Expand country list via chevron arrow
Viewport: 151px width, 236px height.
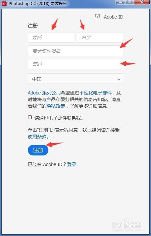[x=119, y=79]
